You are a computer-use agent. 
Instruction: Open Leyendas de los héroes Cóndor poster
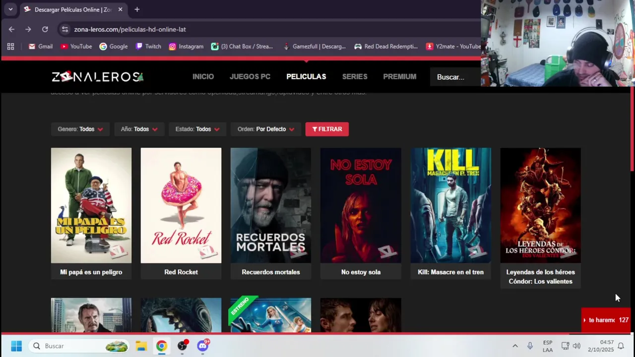(x=540, y=205)
